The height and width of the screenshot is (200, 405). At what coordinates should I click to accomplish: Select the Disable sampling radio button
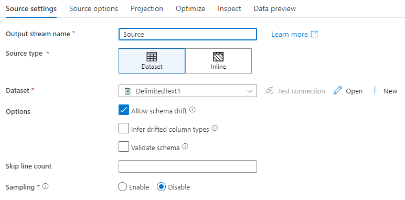(161, 187)
